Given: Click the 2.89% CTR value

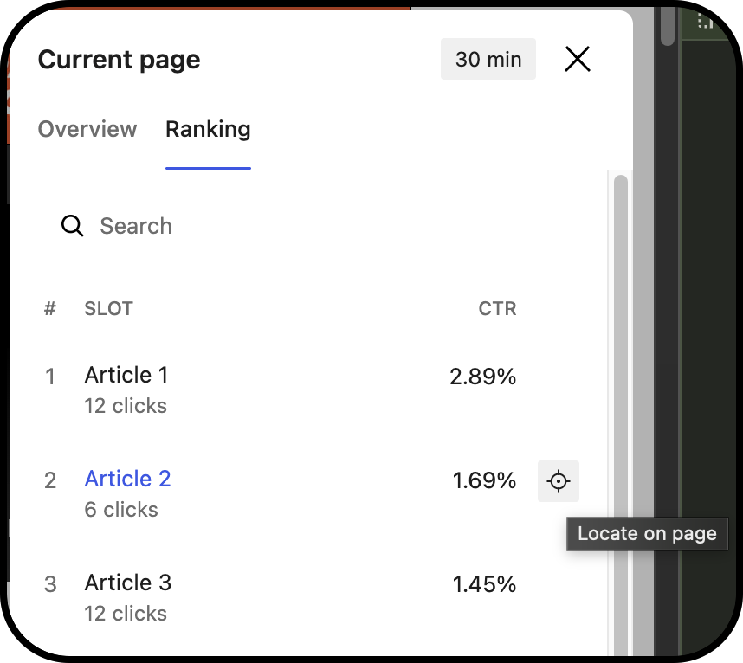Looking at the screenshot, I should pyautogui.click(x=482, y=377).
